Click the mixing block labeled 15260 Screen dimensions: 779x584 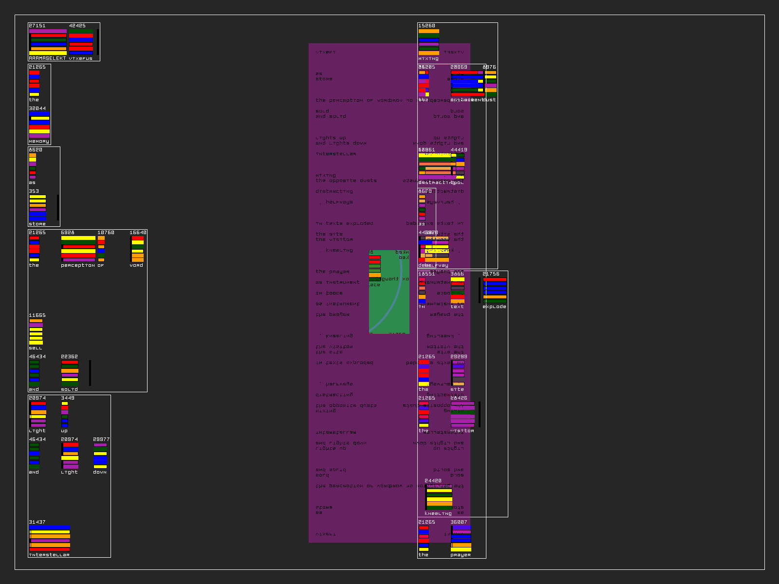coord(428,42)
